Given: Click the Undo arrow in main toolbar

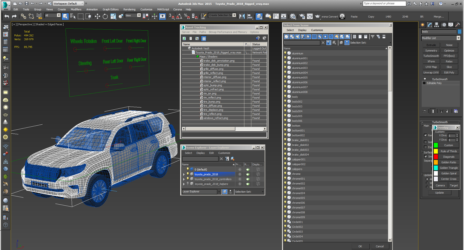Looking at the screenshot, I should [x=7, y=16].
